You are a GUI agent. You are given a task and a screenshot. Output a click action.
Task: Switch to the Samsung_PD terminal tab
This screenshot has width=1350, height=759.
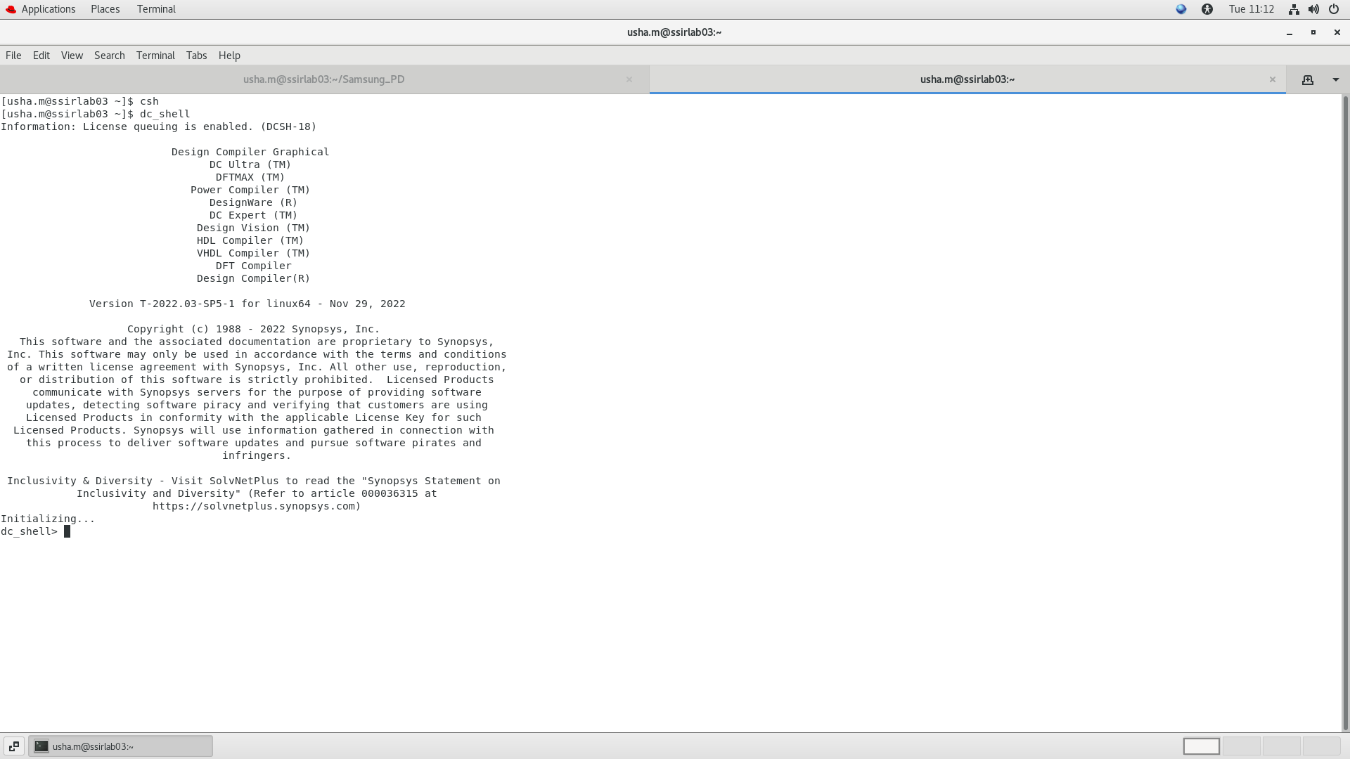pos(323,79)
